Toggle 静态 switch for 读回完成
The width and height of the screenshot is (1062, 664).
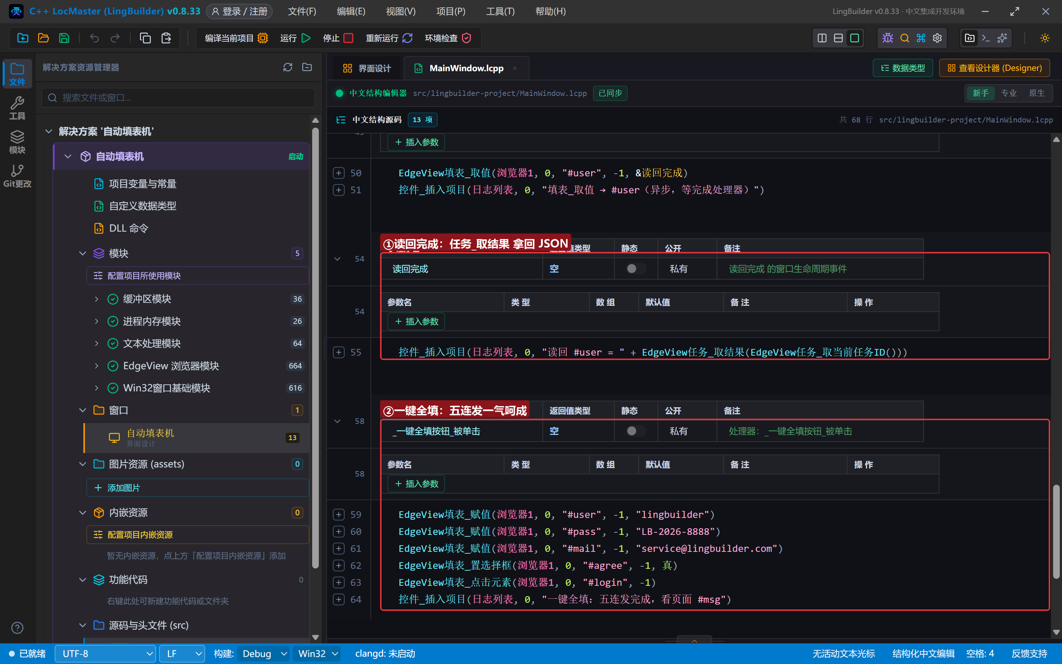pyautogui.click(x=635, y=269)
